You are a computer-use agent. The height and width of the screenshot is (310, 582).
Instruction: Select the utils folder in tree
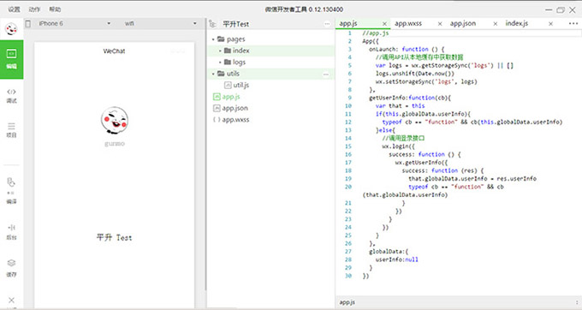pos(271,74)
